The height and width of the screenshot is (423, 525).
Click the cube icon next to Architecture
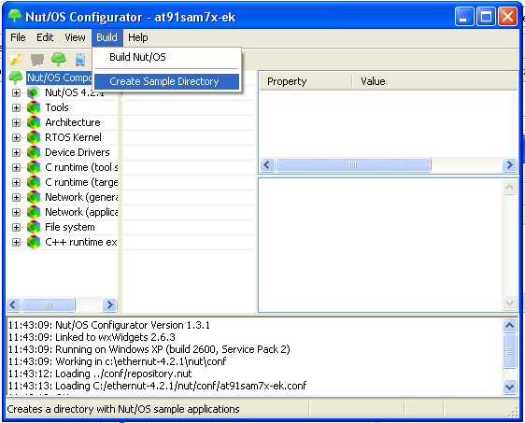(x=34, y=122)
